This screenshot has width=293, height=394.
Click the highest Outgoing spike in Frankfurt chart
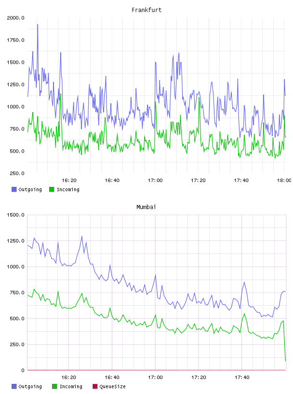(38, 25)
